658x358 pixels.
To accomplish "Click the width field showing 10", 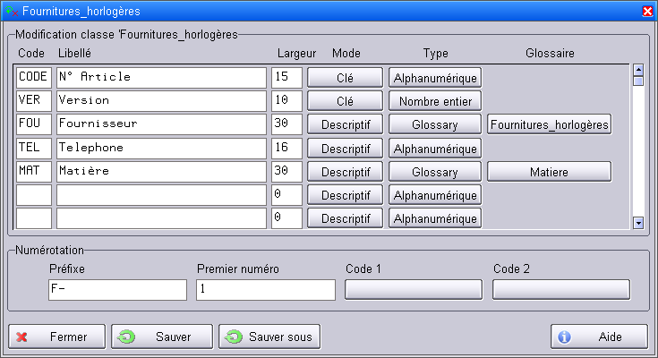I will point(286,101).
